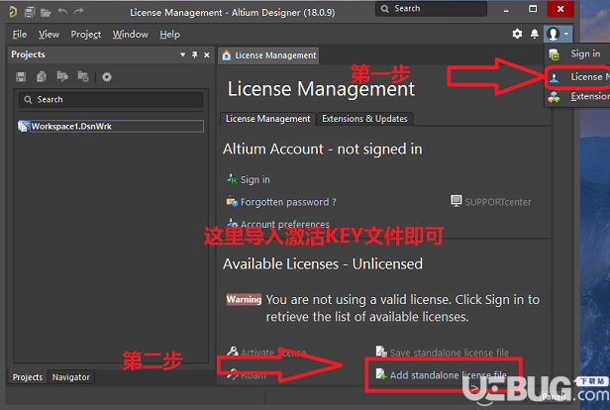The height and width of the screenshot is (410, 610).
Task: Open the SUPPORTcenter link
Action: [x=497, y=202]
